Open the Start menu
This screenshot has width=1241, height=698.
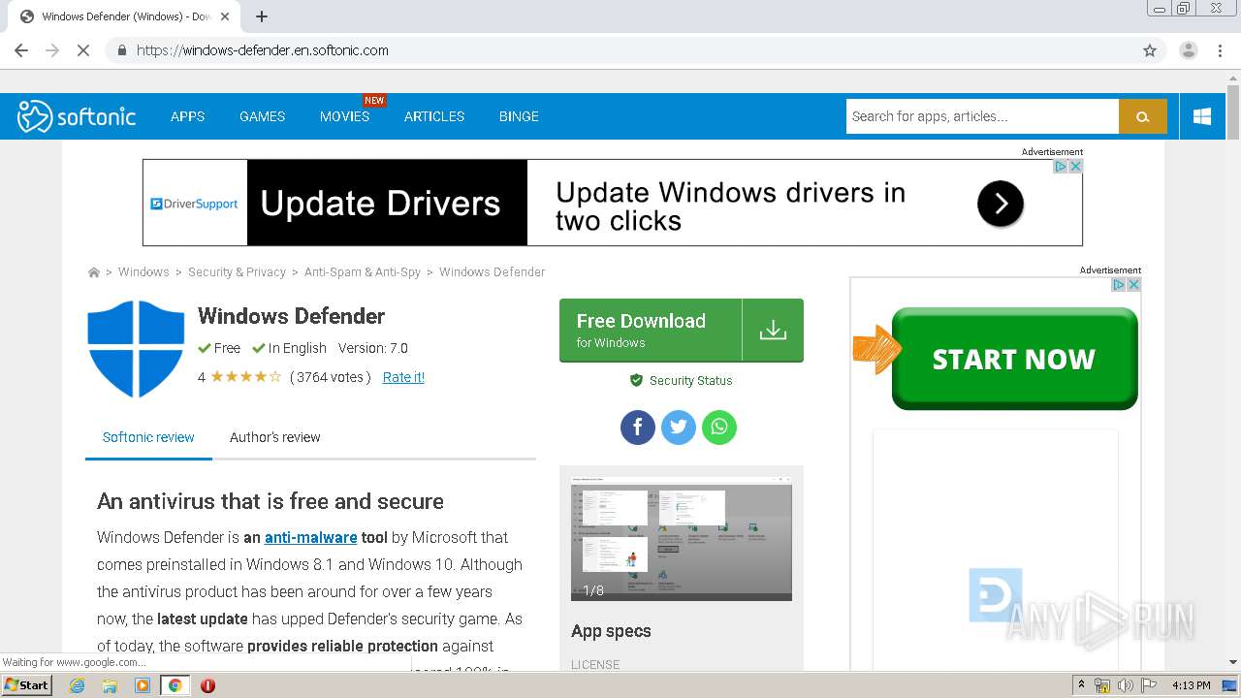click(26, 685)
